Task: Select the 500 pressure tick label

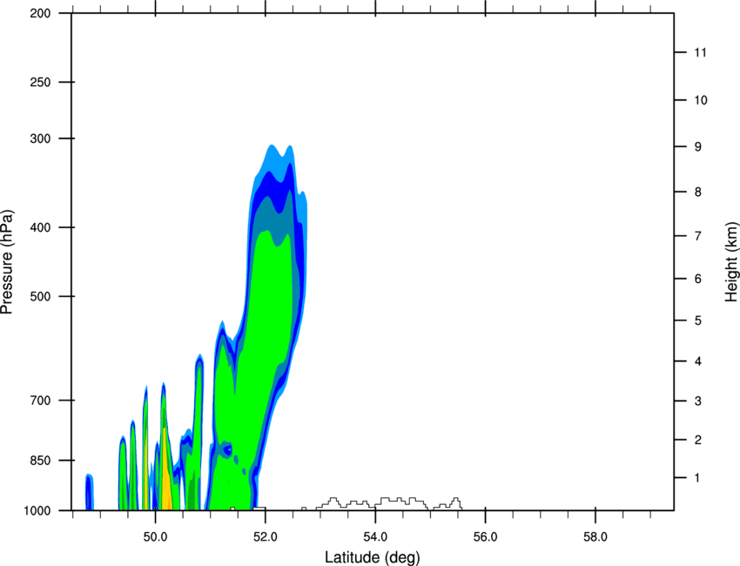Action: 40,296
